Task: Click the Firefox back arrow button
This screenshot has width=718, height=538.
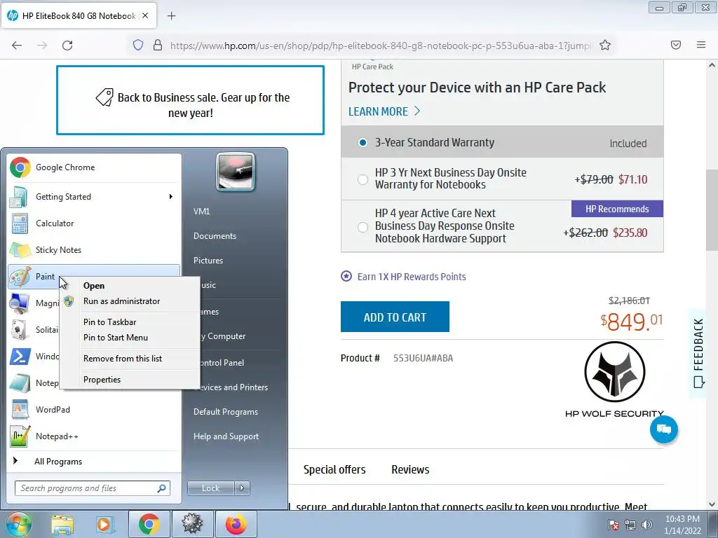Action: pyautogui.click(x=17, y=46)
